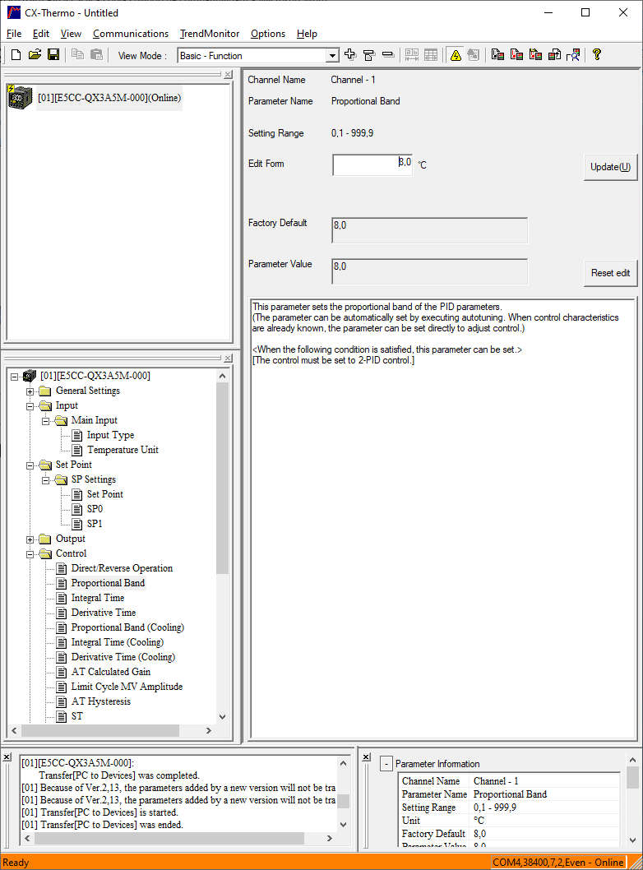
Task: Close the Parameter Information panel
Action: [366, 757]
